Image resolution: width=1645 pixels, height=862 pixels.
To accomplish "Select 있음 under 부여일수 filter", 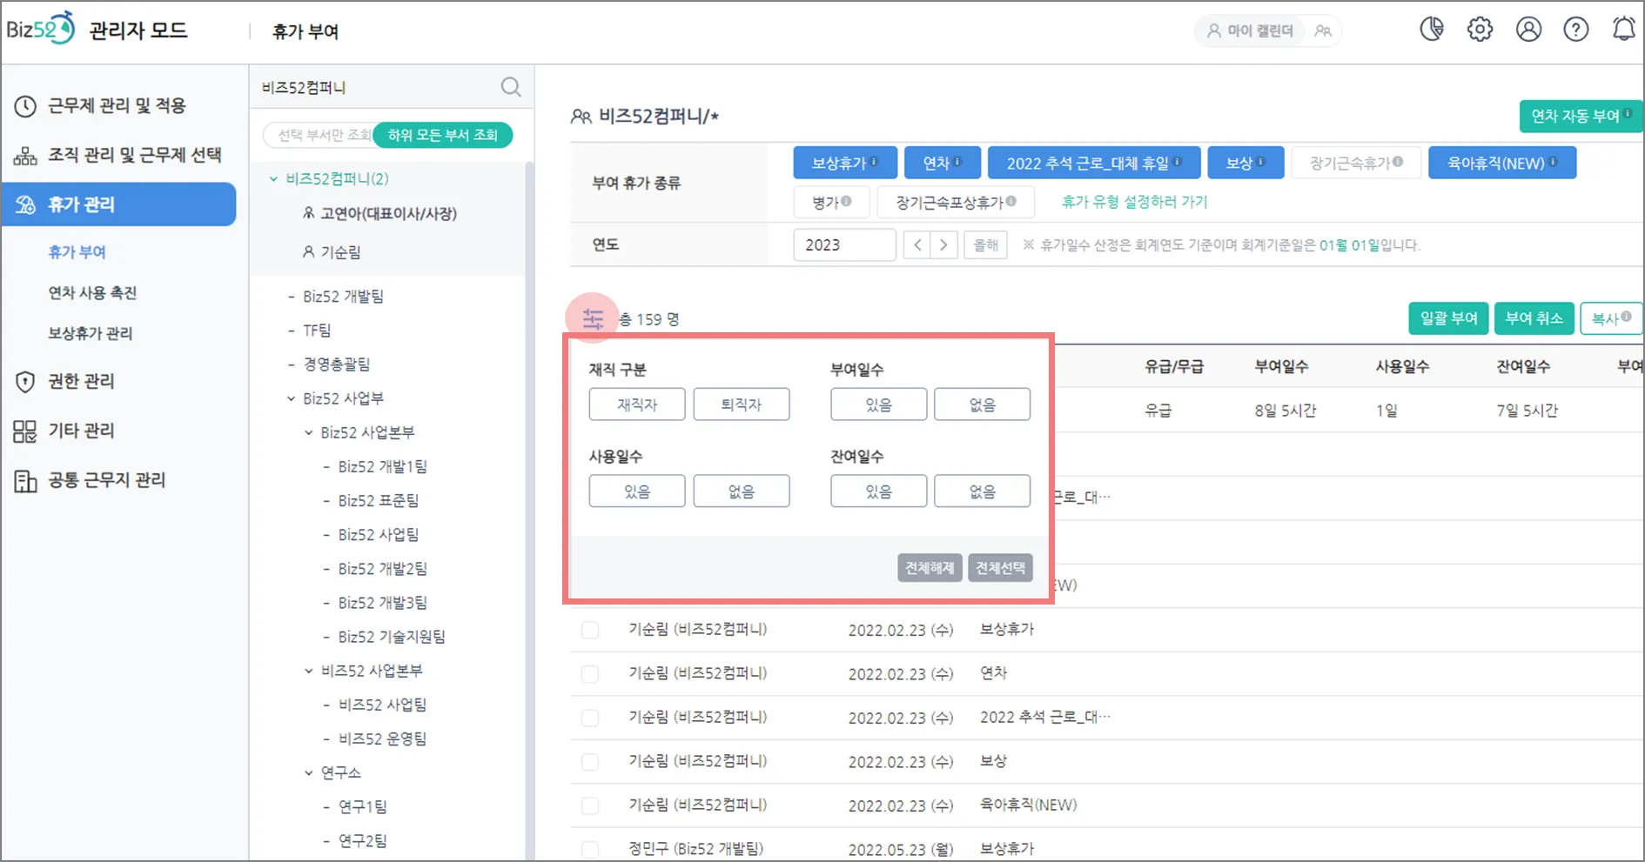I will 878,404.
